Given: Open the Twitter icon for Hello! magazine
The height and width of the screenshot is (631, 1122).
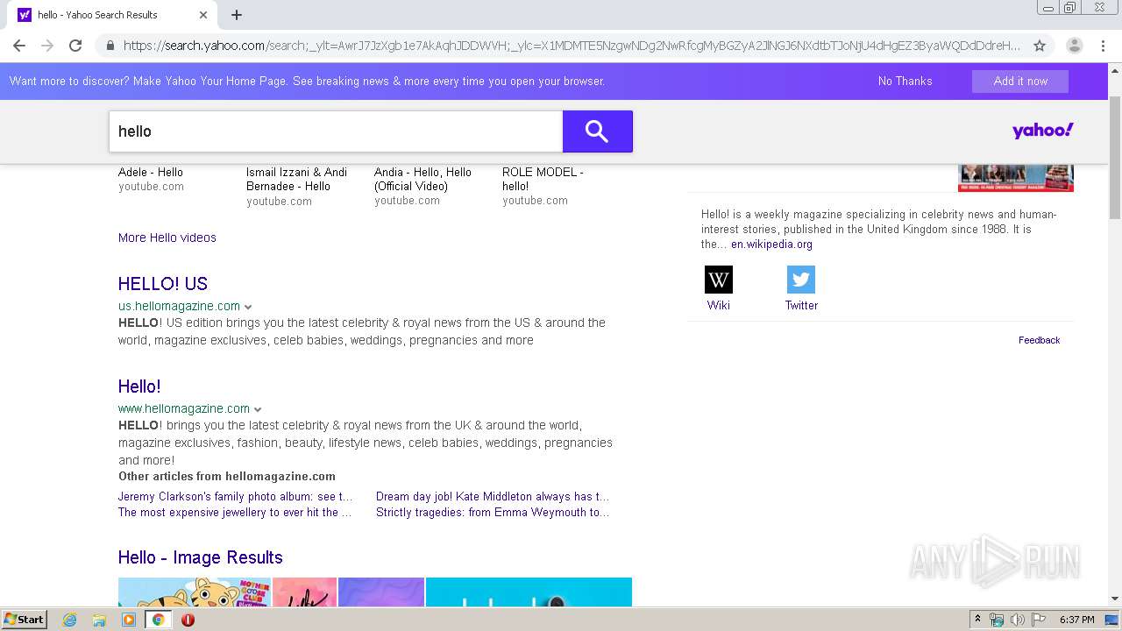Looking at the screenshot, I should pyautogui.click(x=801, y=280).
